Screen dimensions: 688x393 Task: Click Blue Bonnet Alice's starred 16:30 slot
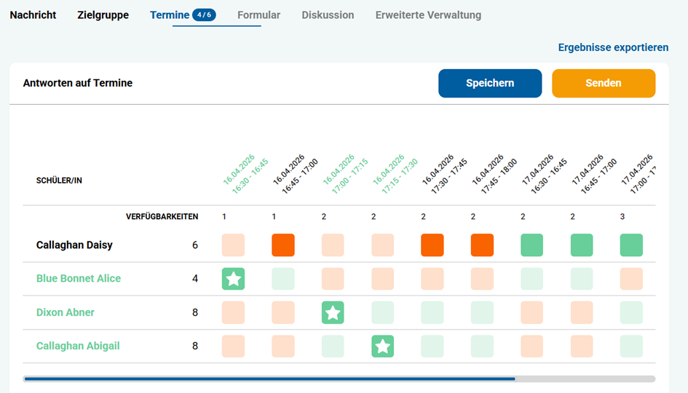233,279
